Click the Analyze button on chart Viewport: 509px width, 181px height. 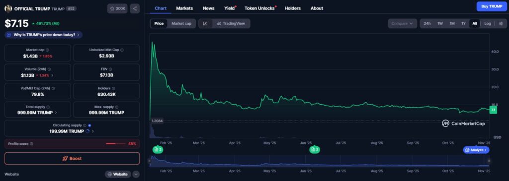[476, 150]
